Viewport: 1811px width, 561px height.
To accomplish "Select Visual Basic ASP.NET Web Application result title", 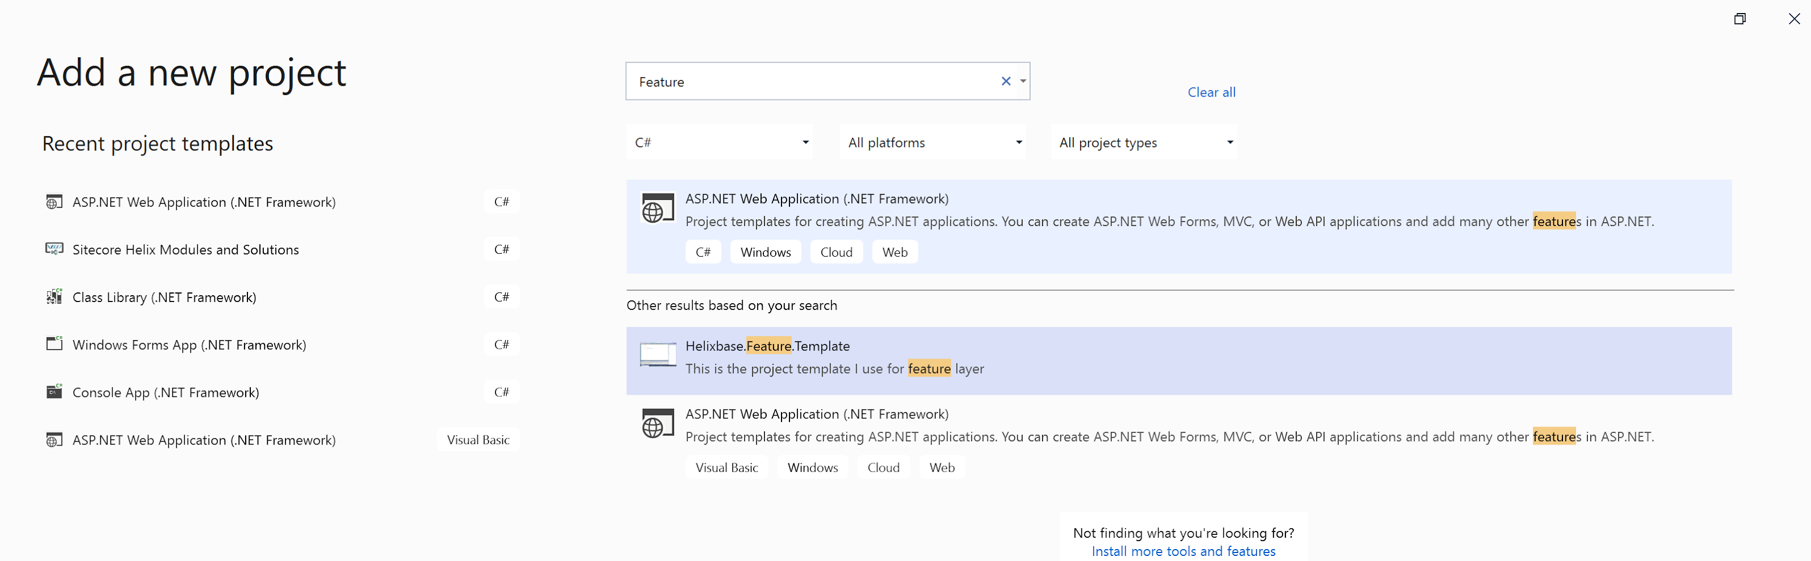I will click(x=817, y=415).
